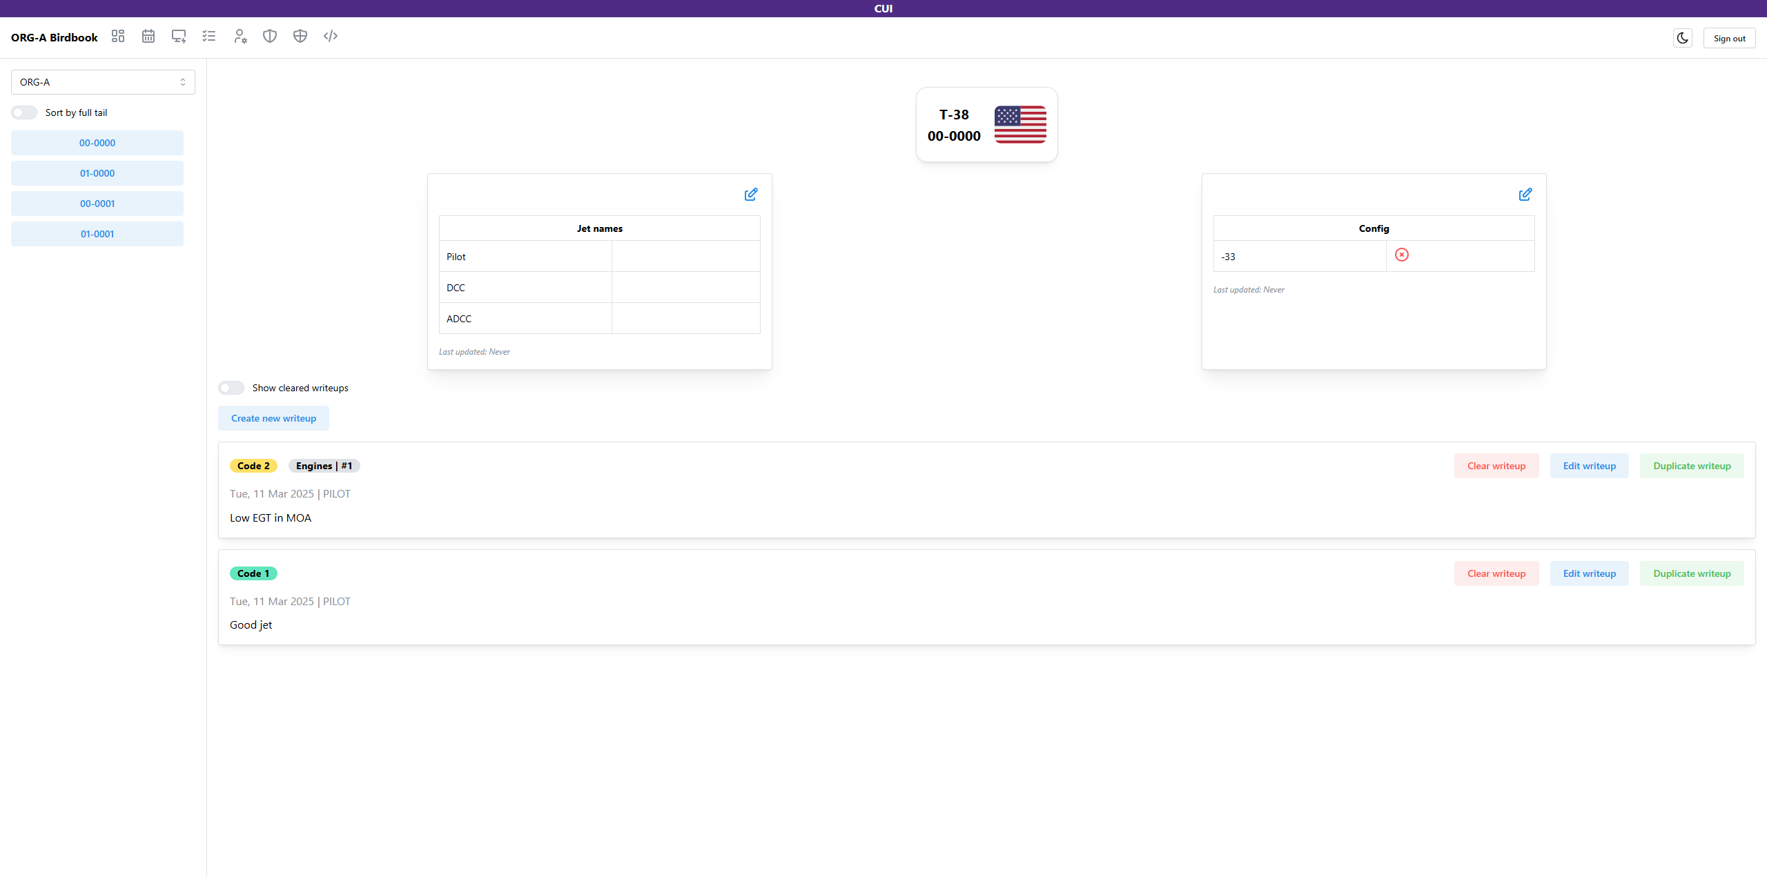The height and width of the screenshot is (877, 1767).
Task: Open the user settings icon
Action: pyautogui.click(x=240, y=36)
